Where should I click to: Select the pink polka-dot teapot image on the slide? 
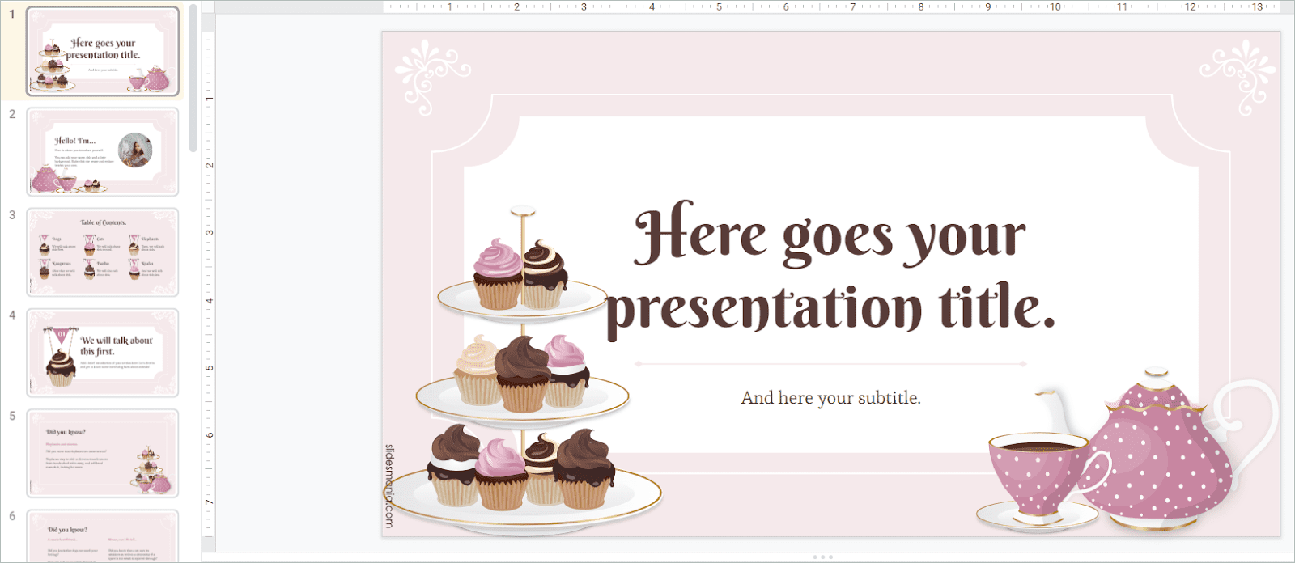[x=1156, y=450]
